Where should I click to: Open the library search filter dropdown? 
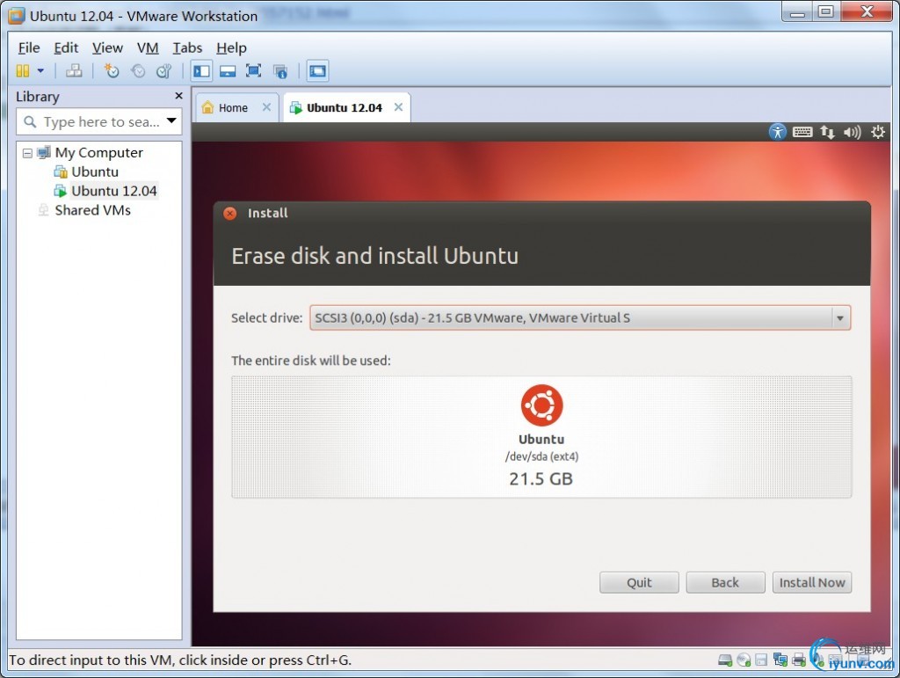point(171,120)
